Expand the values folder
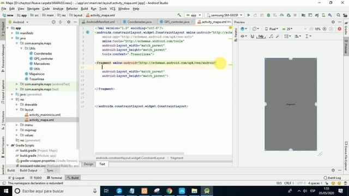 [x=17, y=135]
